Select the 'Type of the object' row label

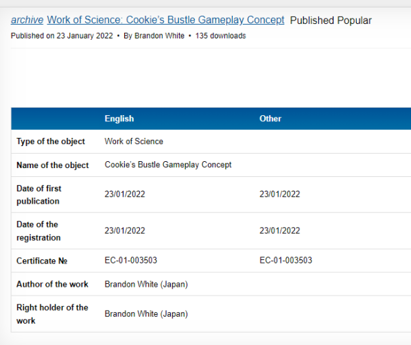tap(51, 141)
